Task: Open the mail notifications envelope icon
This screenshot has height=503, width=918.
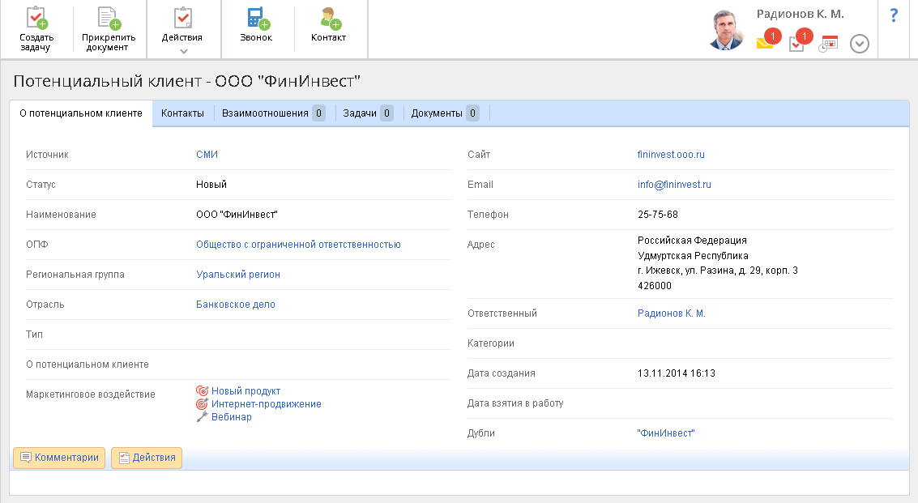Action: [x=765, y=44]
